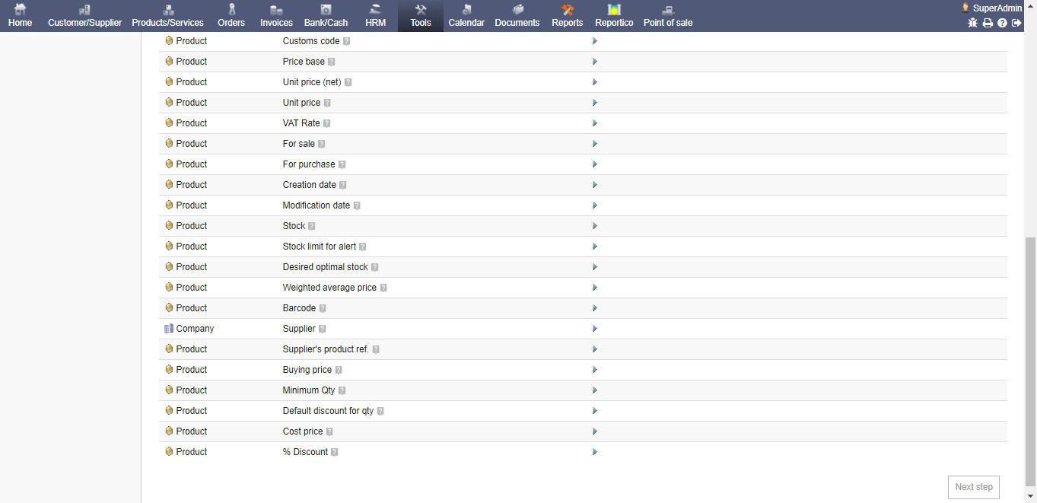Select arrow for VAT Rate field

pos(595,123)
